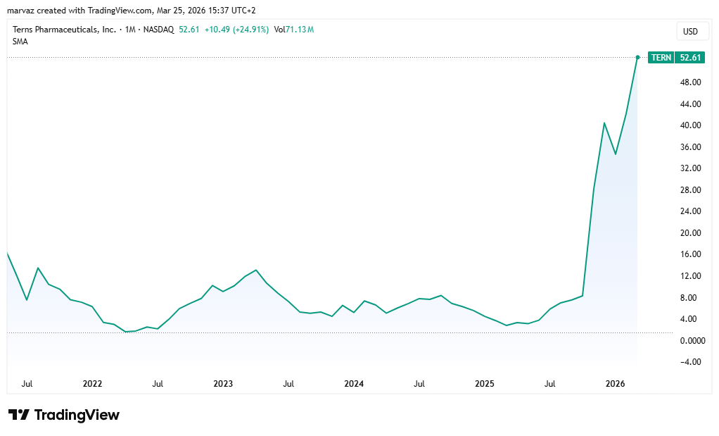Click Terns Pharmaceuticals, Inc. title
719x436 pixels.
tap(64, 30)
